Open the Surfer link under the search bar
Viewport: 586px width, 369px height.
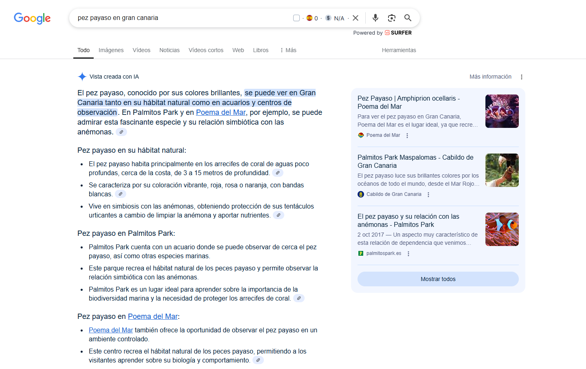coord(398,33)
